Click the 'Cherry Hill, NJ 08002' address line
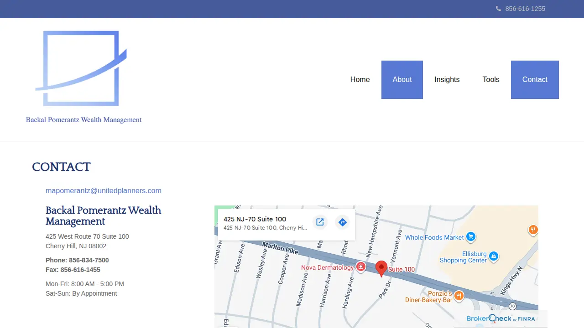Screen dimensions: 584x328 tap(76, 246)
